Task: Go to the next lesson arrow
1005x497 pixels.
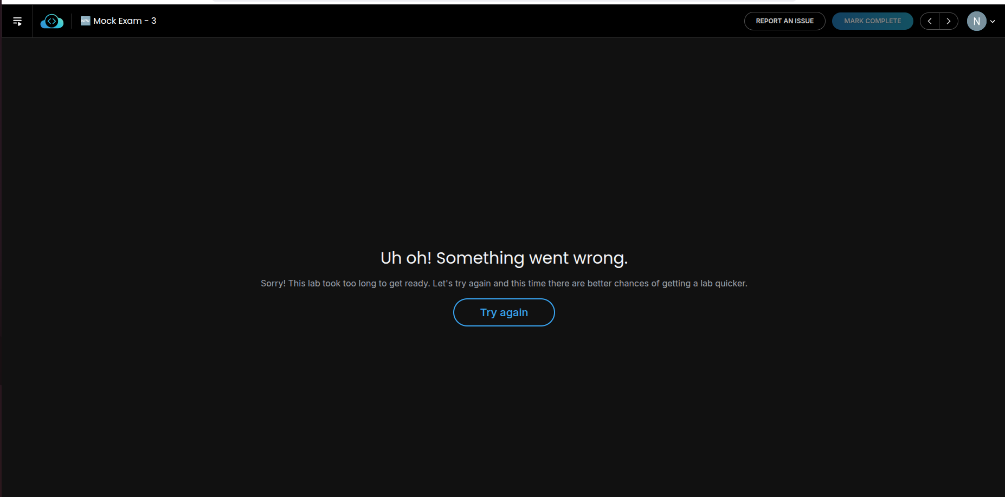Action: 949,21
